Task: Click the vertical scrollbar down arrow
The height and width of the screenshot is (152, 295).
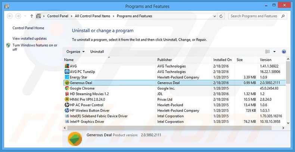Action: [x=288, y=123]
